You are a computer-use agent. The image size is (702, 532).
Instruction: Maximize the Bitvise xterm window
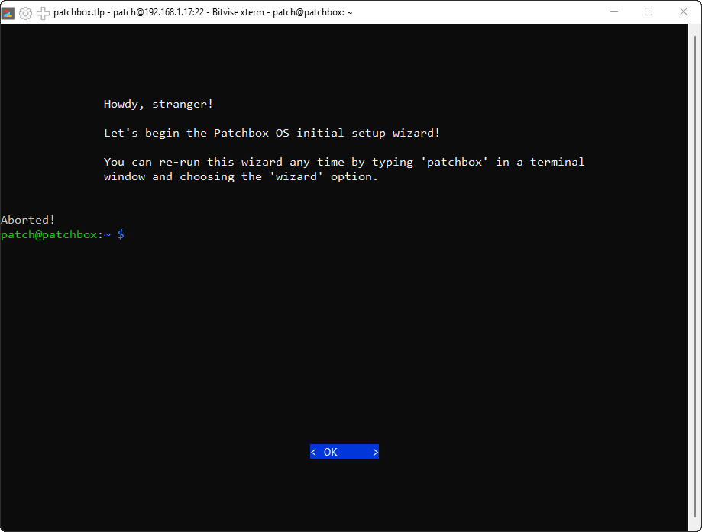(649, 12)
